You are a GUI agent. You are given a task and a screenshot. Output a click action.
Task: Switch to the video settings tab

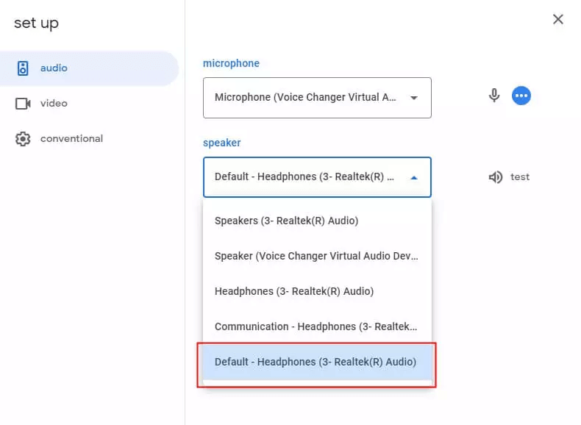pos(54,104)
